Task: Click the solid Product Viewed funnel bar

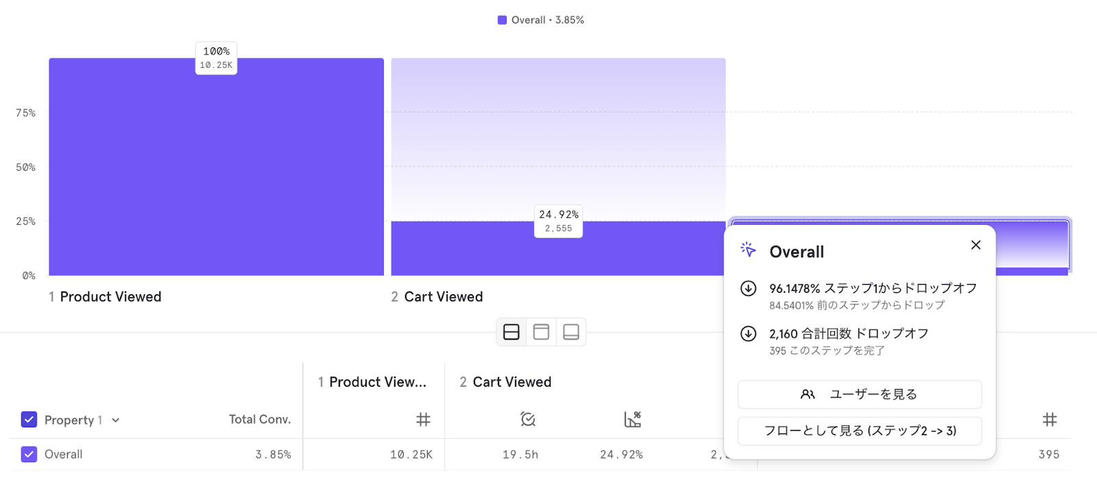Action: click(216, 171)
